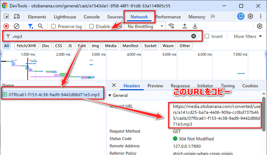Open network conditions wifi icon

click(x=171, y=26)
